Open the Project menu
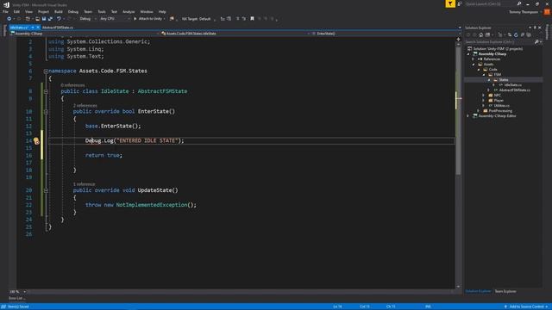This screenshot has width=552, height=310. coord(44,11)
